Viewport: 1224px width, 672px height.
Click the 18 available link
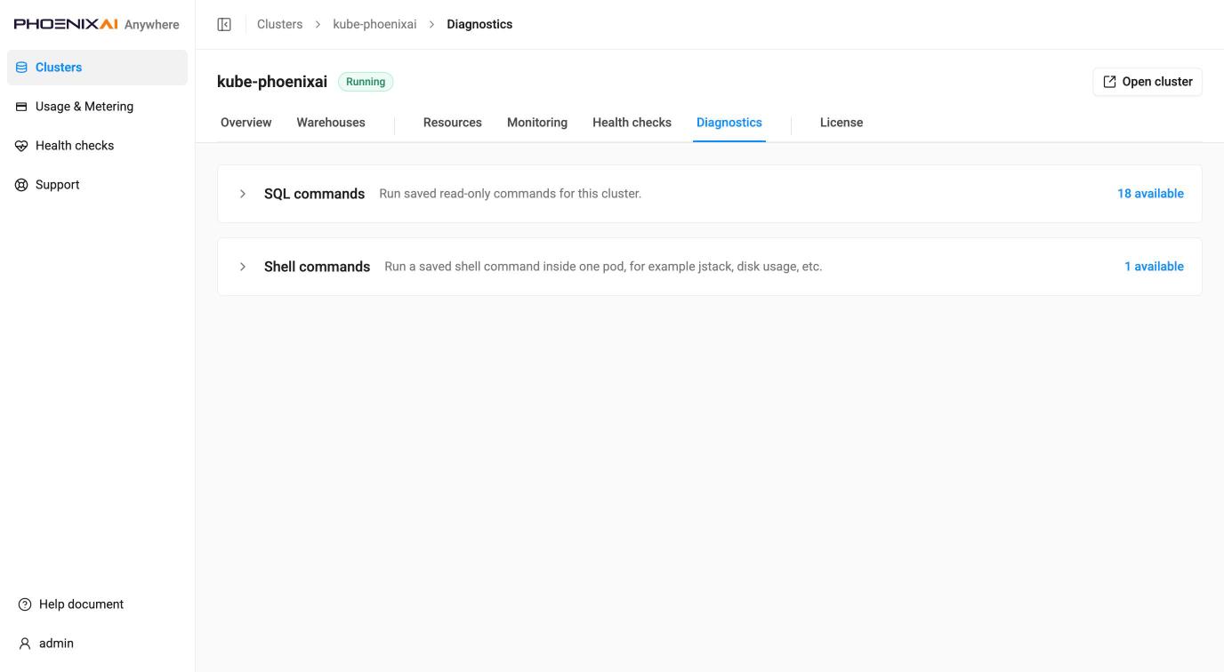(1150, 194)
